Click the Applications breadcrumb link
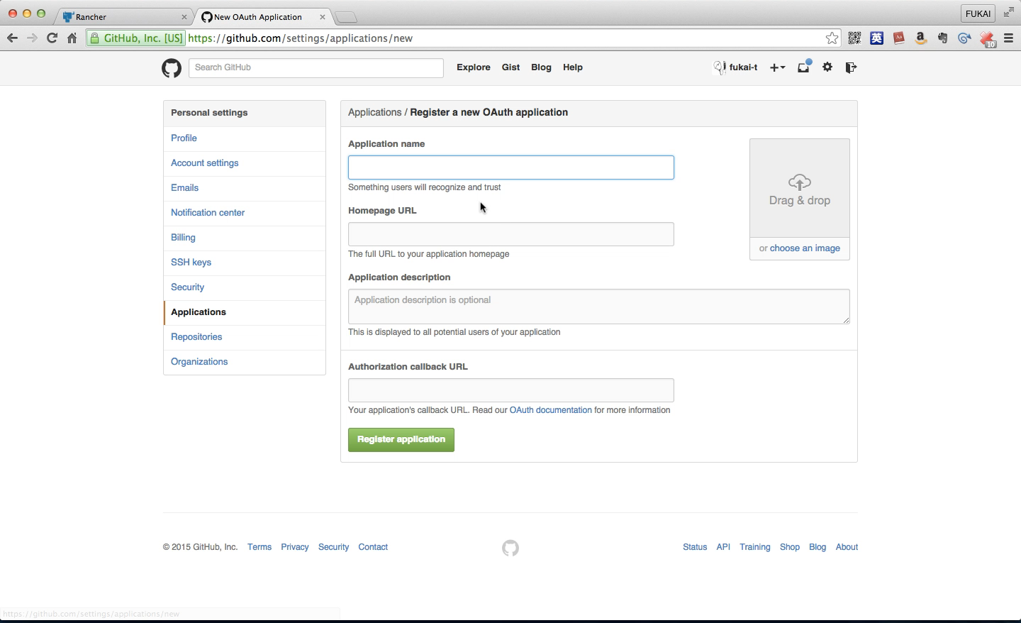The width and height of the screenshot is (1021, 623). coord(375,112)
